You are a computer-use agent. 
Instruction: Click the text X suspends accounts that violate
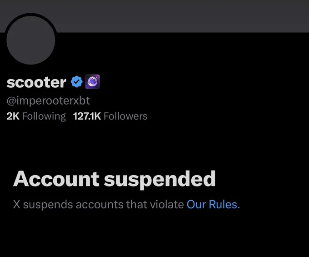coord(98,204)
